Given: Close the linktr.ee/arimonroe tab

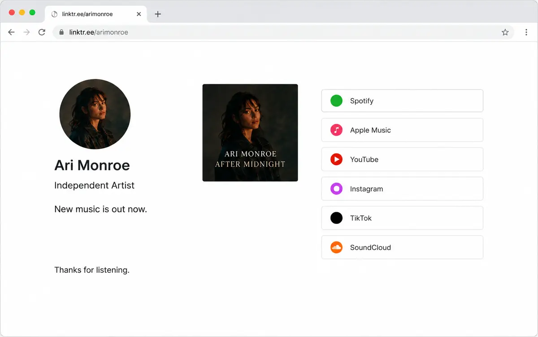Looking at the screenshot, I should (139, 14).
